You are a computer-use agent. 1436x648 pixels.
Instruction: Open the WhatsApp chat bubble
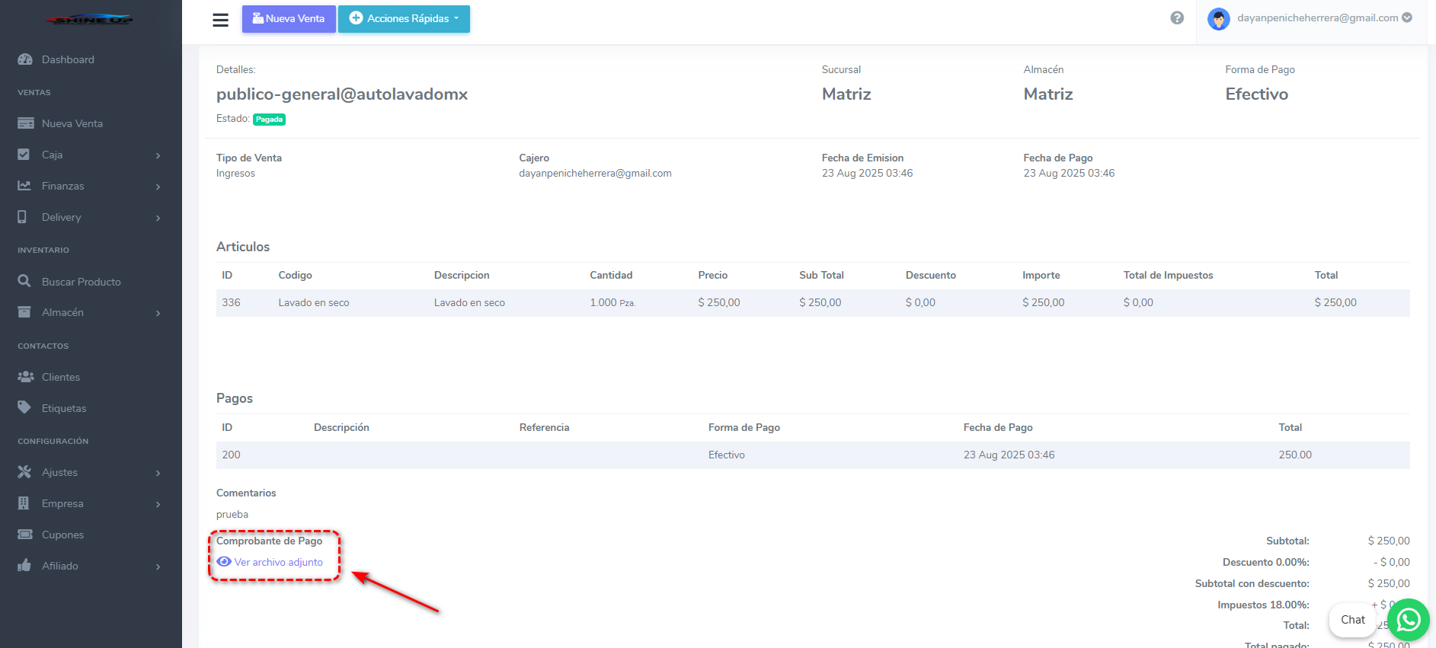(1409, 620)
